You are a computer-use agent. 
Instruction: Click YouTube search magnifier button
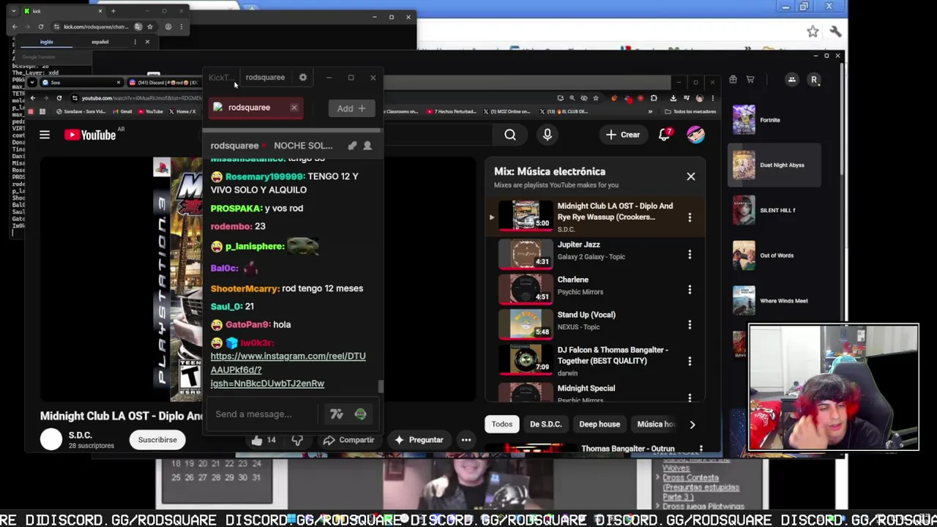tap(510, 135)
